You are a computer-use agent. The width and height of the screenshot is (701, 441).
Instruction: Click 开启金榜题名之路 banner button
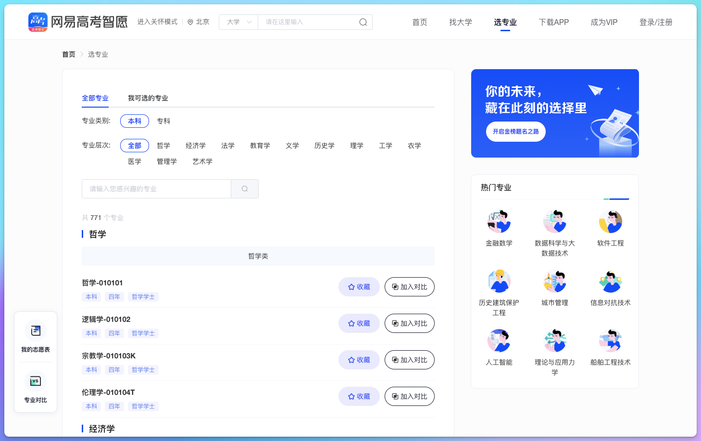[515, 131]
